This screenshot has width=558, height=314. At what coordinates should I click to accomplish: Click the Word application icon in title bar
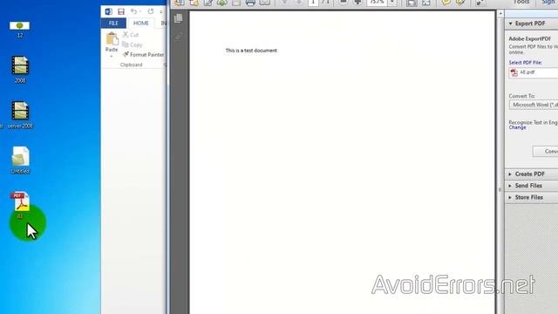(x=108, y=11)
